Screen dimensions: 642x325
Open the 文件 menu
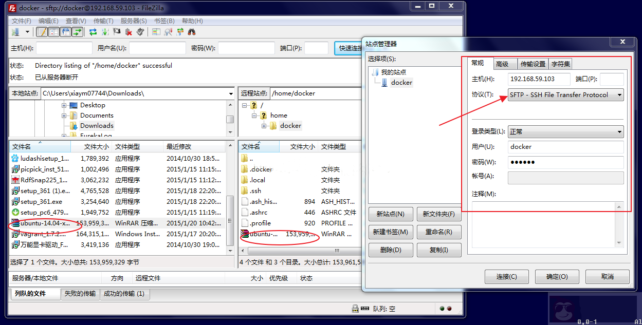(x=20, y=20)
